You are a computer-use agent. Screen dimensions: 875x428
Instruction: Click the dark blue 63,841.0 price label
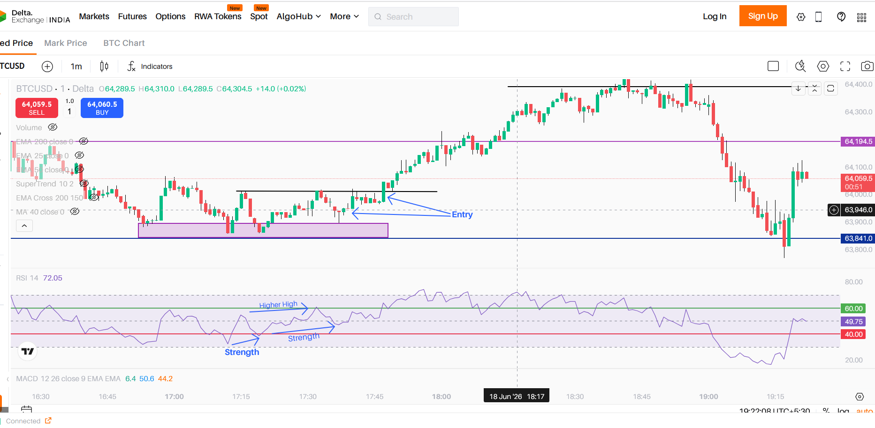click(858, 238)
